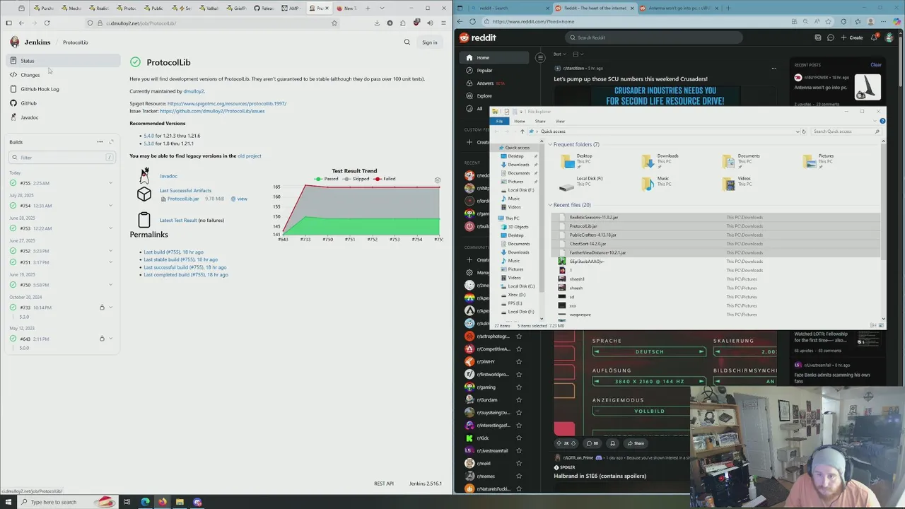The width and height of the screenshot is (905, 509).
Task: Expand build #755 dropdown chevron
Action: click(110, 183)
